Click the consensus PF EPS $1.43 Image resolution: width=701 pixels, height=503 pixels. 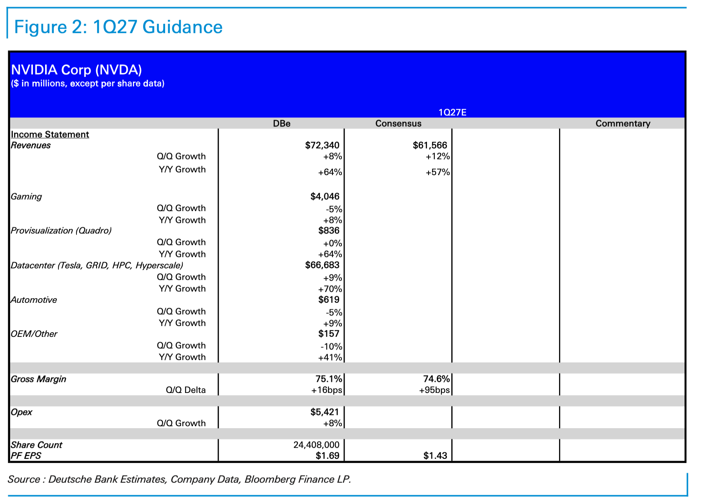point(435,456)
